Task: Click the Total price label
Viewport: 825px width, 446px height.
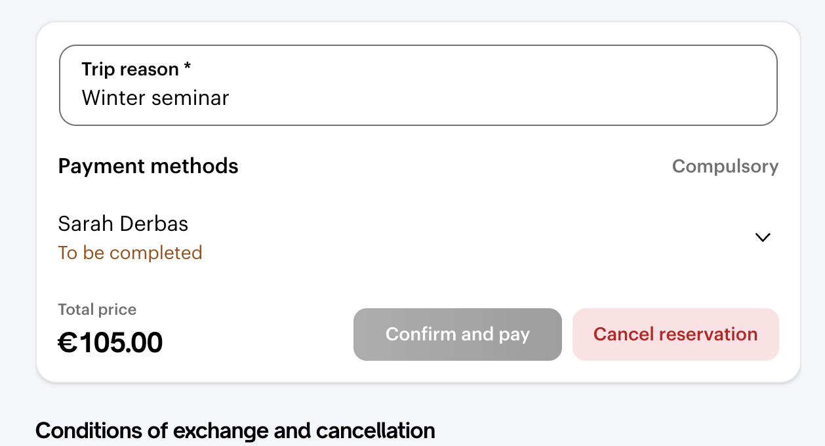Action: click(x=97, y=310)
